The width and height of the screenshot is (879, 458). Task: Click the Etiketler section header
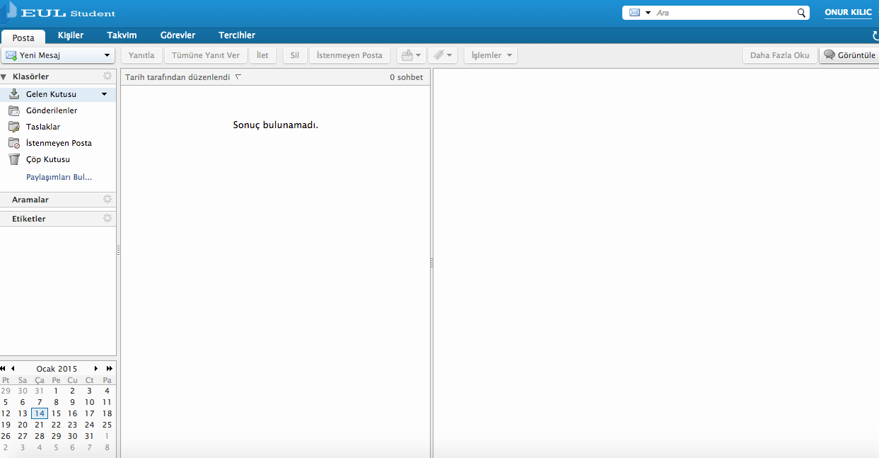(58, 219)
